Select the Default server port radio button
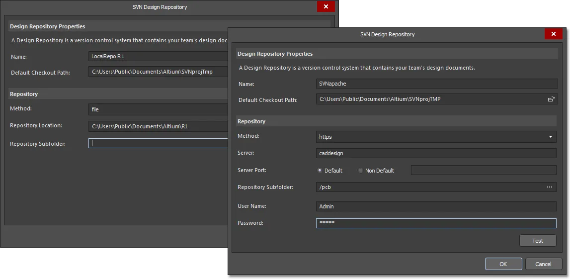Image resolution: width=570 pixels, height=279 pixels. (x=320, y=170)
